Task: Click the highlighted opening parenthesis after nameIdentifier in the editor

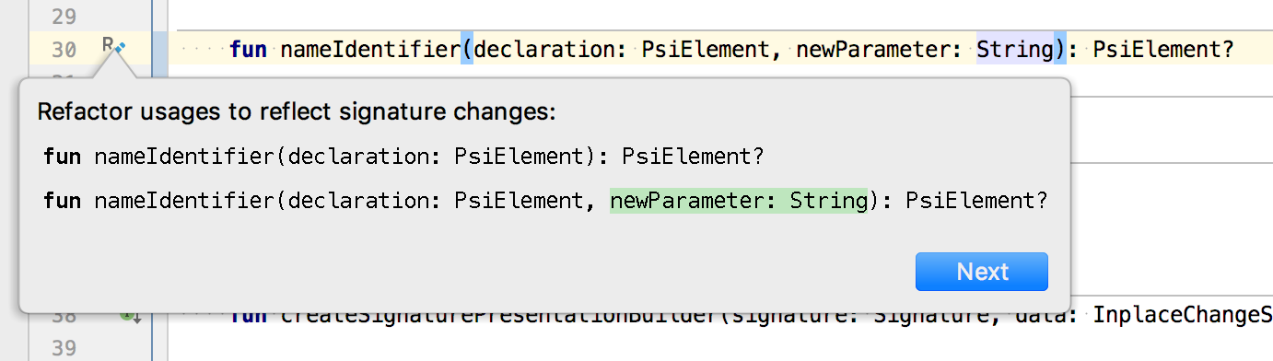Action: 467,48
